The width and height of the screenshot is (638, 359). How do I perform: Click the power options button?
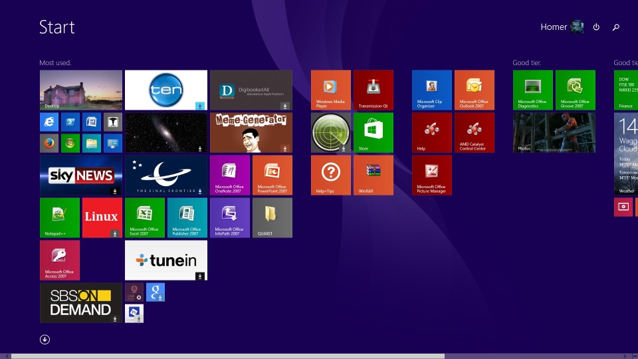point(596,27)
